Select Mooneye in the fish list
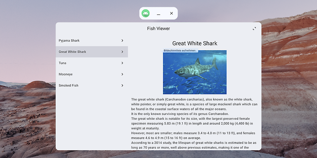 pyautogui.click(x=92, y=74)
